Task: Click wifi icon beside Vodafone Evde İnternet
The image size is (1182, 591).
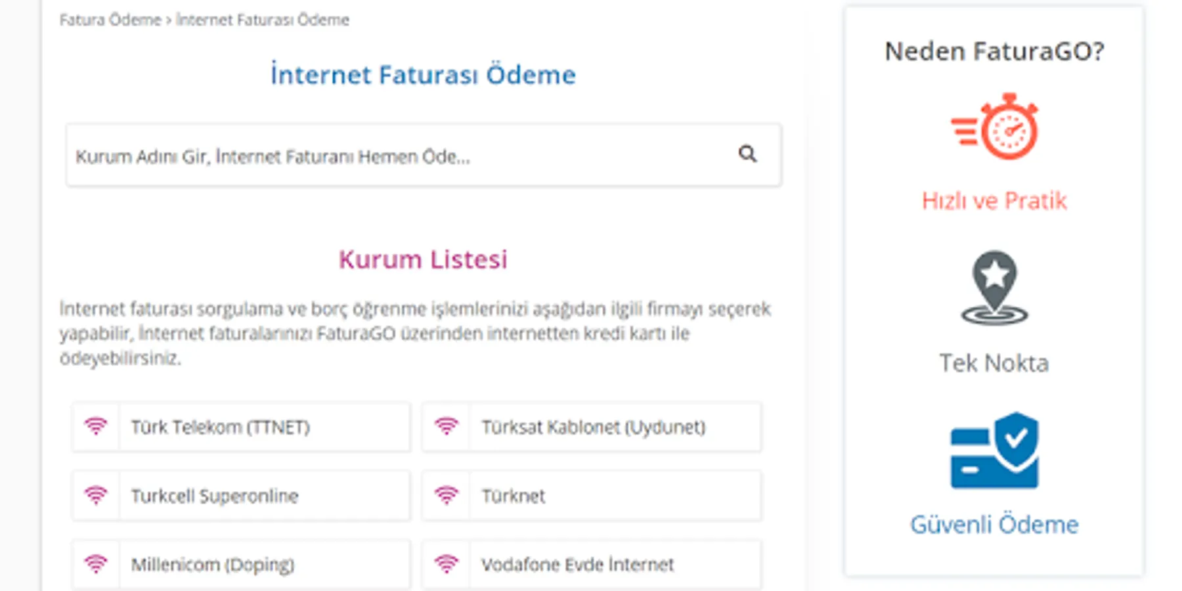Action: click(447, 564)
